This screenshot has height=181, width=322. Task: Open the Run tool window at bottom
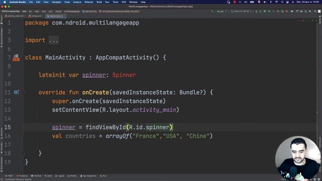tap(103, 176)
